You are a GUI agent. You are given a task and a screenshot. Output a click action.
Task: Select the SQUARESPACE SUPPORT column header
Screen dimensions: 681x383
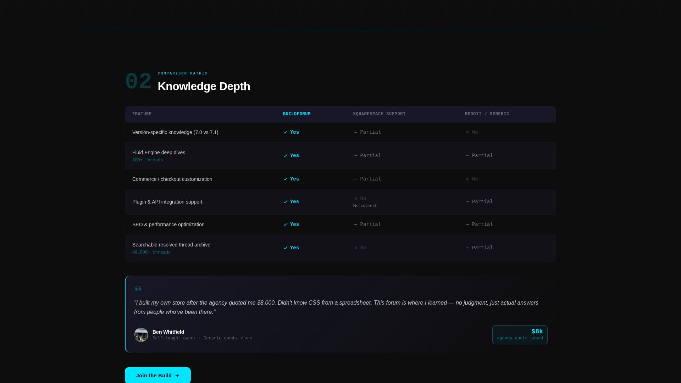379,114
